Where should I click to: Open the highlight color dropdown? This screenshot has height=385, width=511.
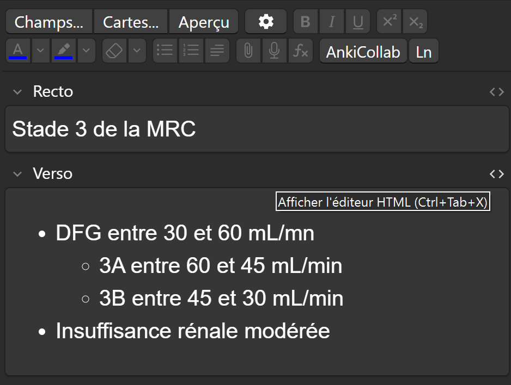tap(87, 51)
